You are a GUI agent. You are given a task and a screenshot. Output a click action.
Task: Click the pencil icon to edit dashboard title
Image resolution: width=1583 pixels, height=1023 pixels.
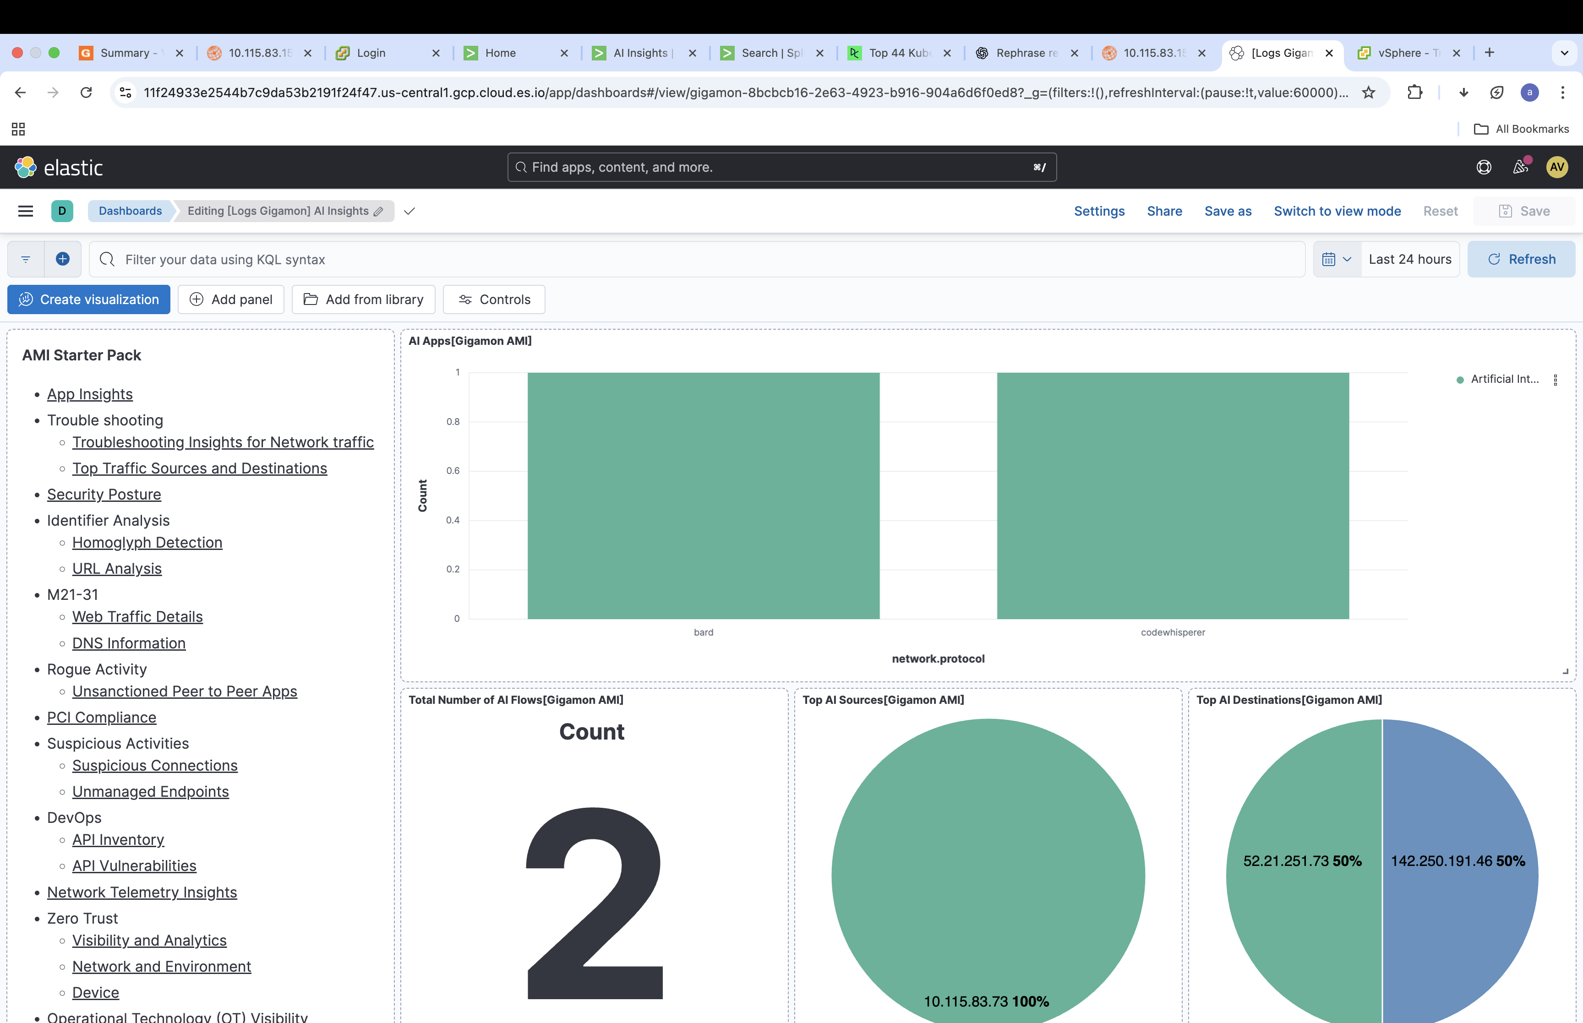click(x=379, y=211)
